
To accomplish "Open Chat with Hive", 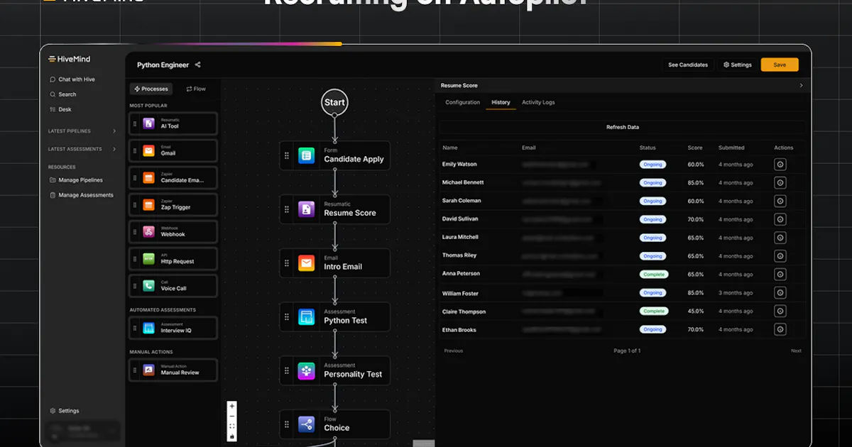I will (x=72, y=79).
